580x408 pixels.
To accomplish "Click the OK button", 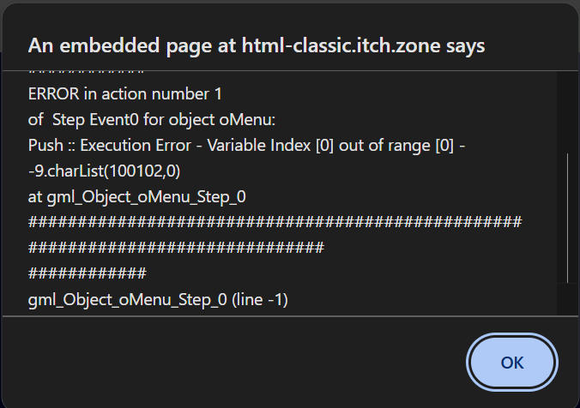I will (x=512, y=363).
